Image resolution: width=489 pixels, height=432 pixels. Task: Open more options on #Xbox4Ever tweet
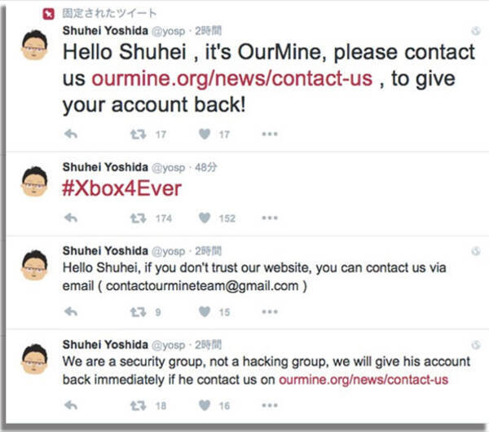coord(270,218)
